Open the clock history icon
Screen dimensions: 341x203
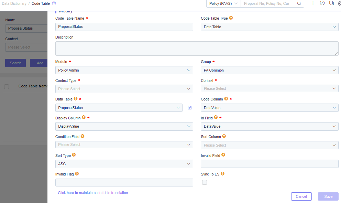[x=322, y=3]
